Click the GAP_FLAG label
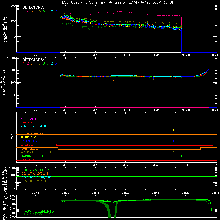220x220 pixels. coord(27,122)
